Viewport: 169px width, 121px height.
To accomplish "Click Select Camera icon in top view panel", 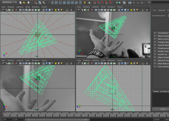I will [3, 10].
